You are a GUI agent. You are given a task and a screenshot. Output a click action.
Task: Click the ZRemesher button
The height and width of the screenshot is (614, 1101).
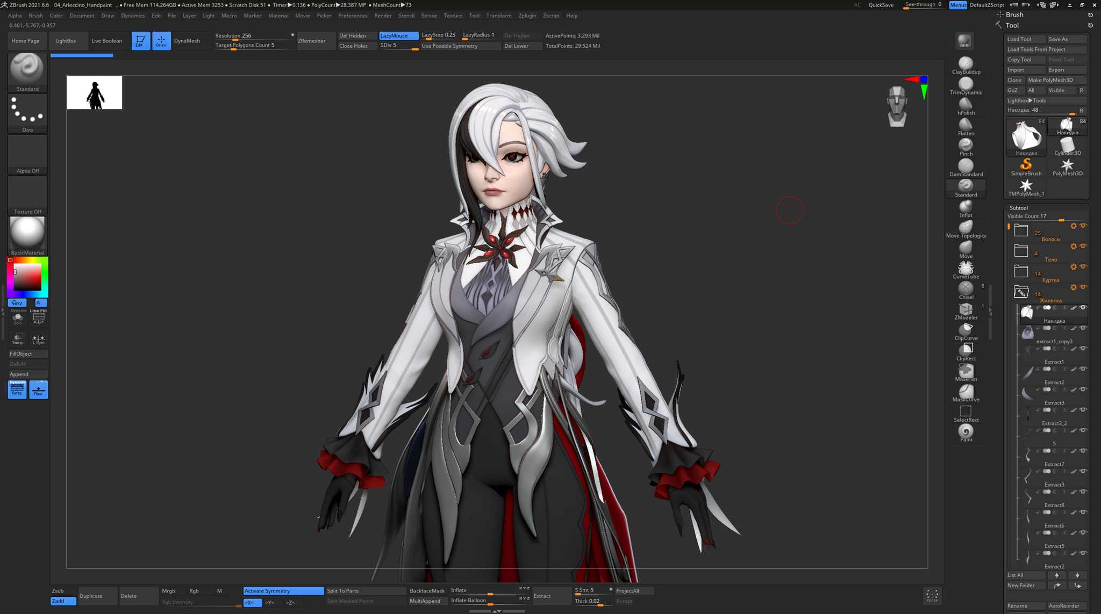pyautogui.click(x=312, y=41)
